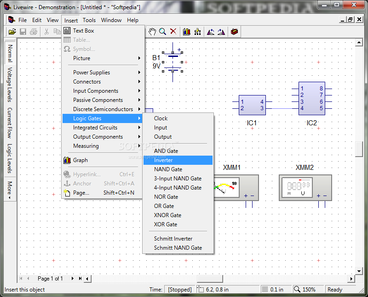Screen dimensions: 368x297
Task: Open the Edit menu
Action: point(37,20)
